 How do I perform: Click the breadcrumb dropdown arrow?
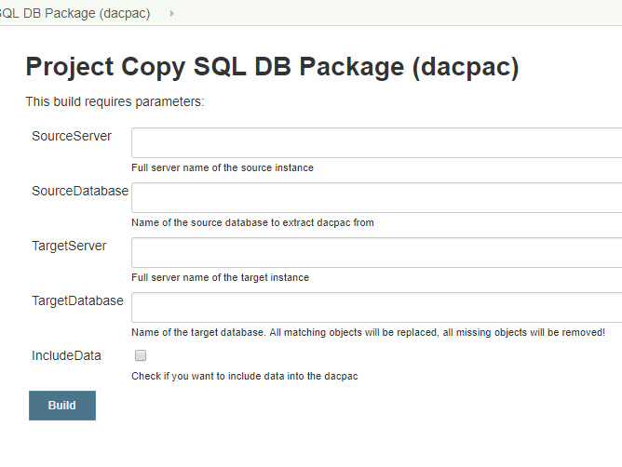click(x=171, y=14)
